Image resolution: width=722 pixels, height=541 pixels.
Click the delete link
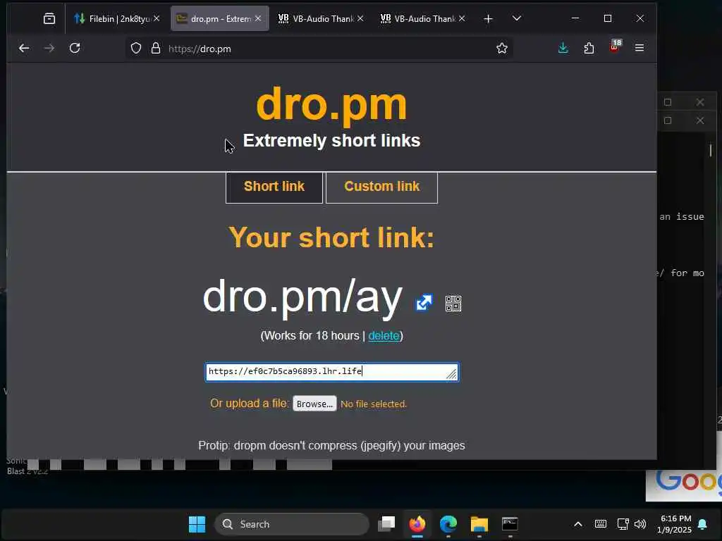[384, 336]
